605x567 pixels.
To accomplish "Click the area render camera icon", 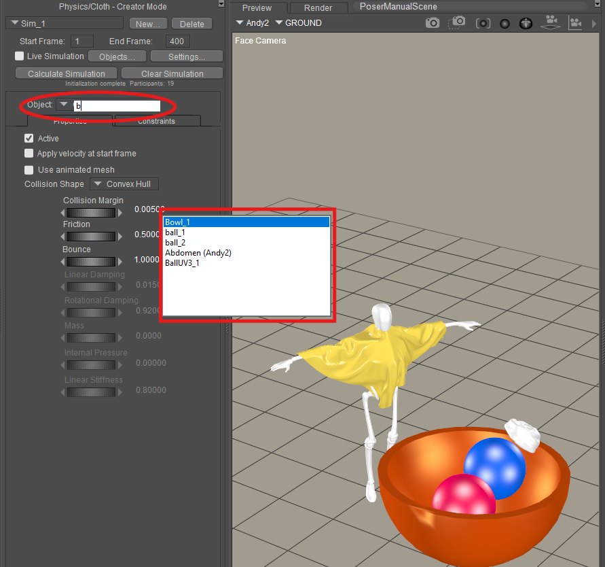I will 458,23.
